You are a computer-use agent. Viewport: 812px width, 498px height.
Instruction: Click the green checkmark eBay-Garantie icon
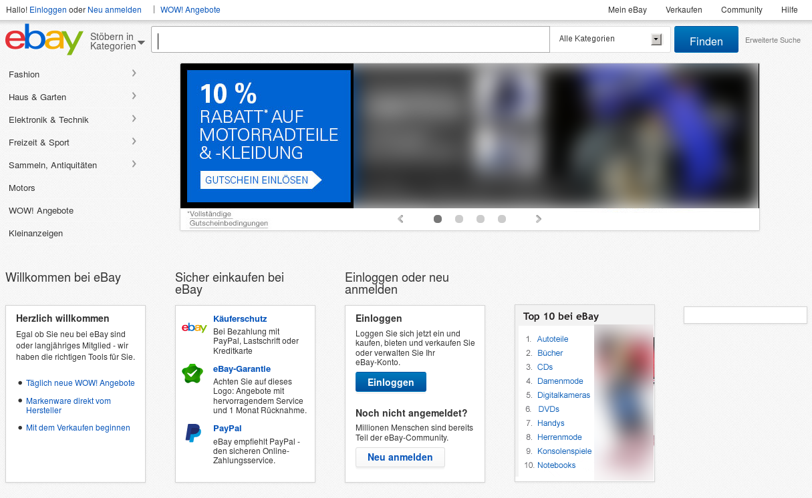tap(192, 374)
